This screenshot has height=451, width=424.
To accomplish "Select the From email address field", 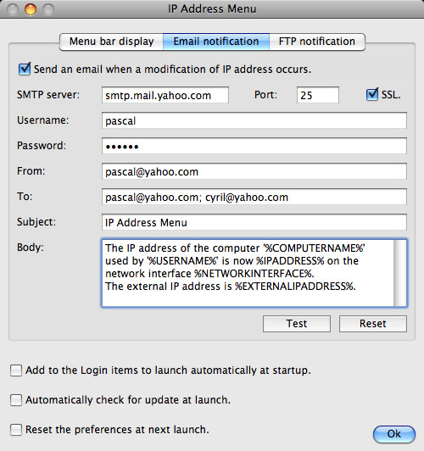I will 254,171.
